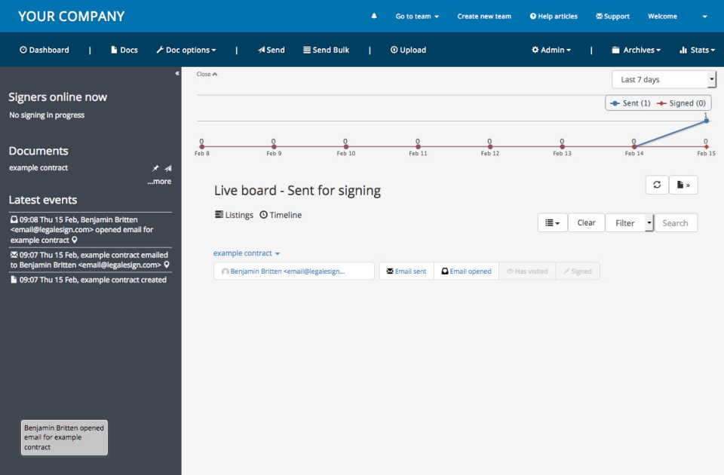Open the Archives dropdown
This screenshot has width=724, height=475.
click(x=637, y=50)
